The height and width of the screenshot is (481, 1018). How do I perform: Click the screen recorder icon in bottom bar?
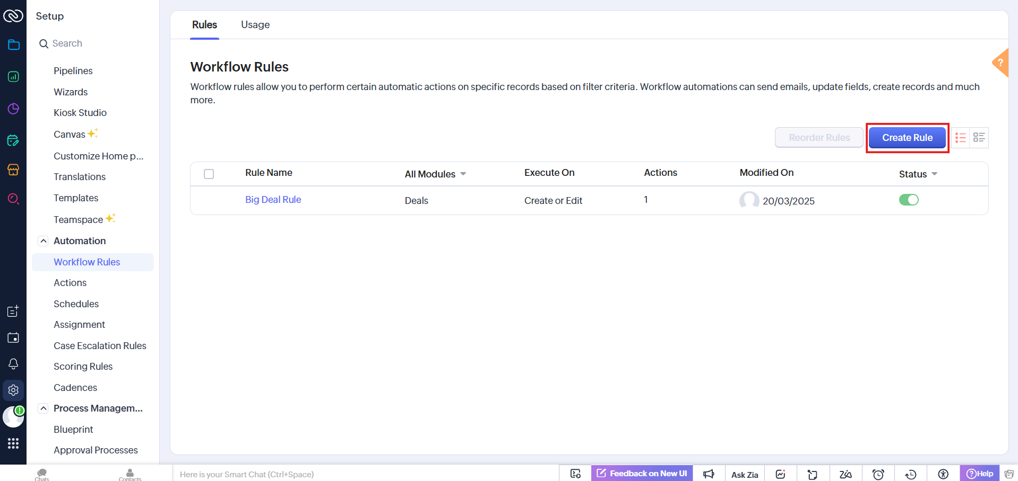(575, 474)
